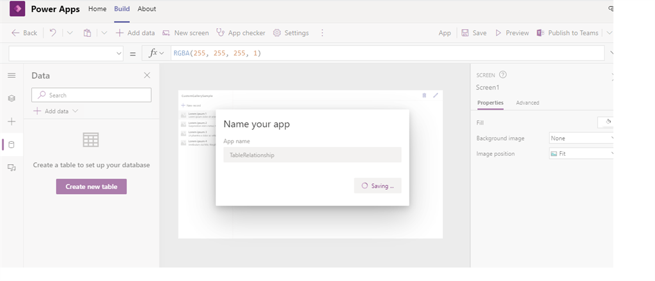
Task: Click the formula bar RGBA expression
Action: [x=217, y=54]
